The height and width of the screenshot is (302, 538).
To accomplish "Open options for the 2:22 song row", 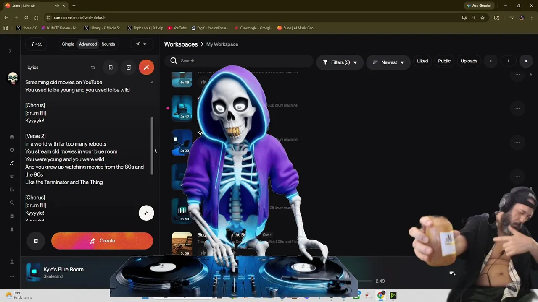I will 517,142.
